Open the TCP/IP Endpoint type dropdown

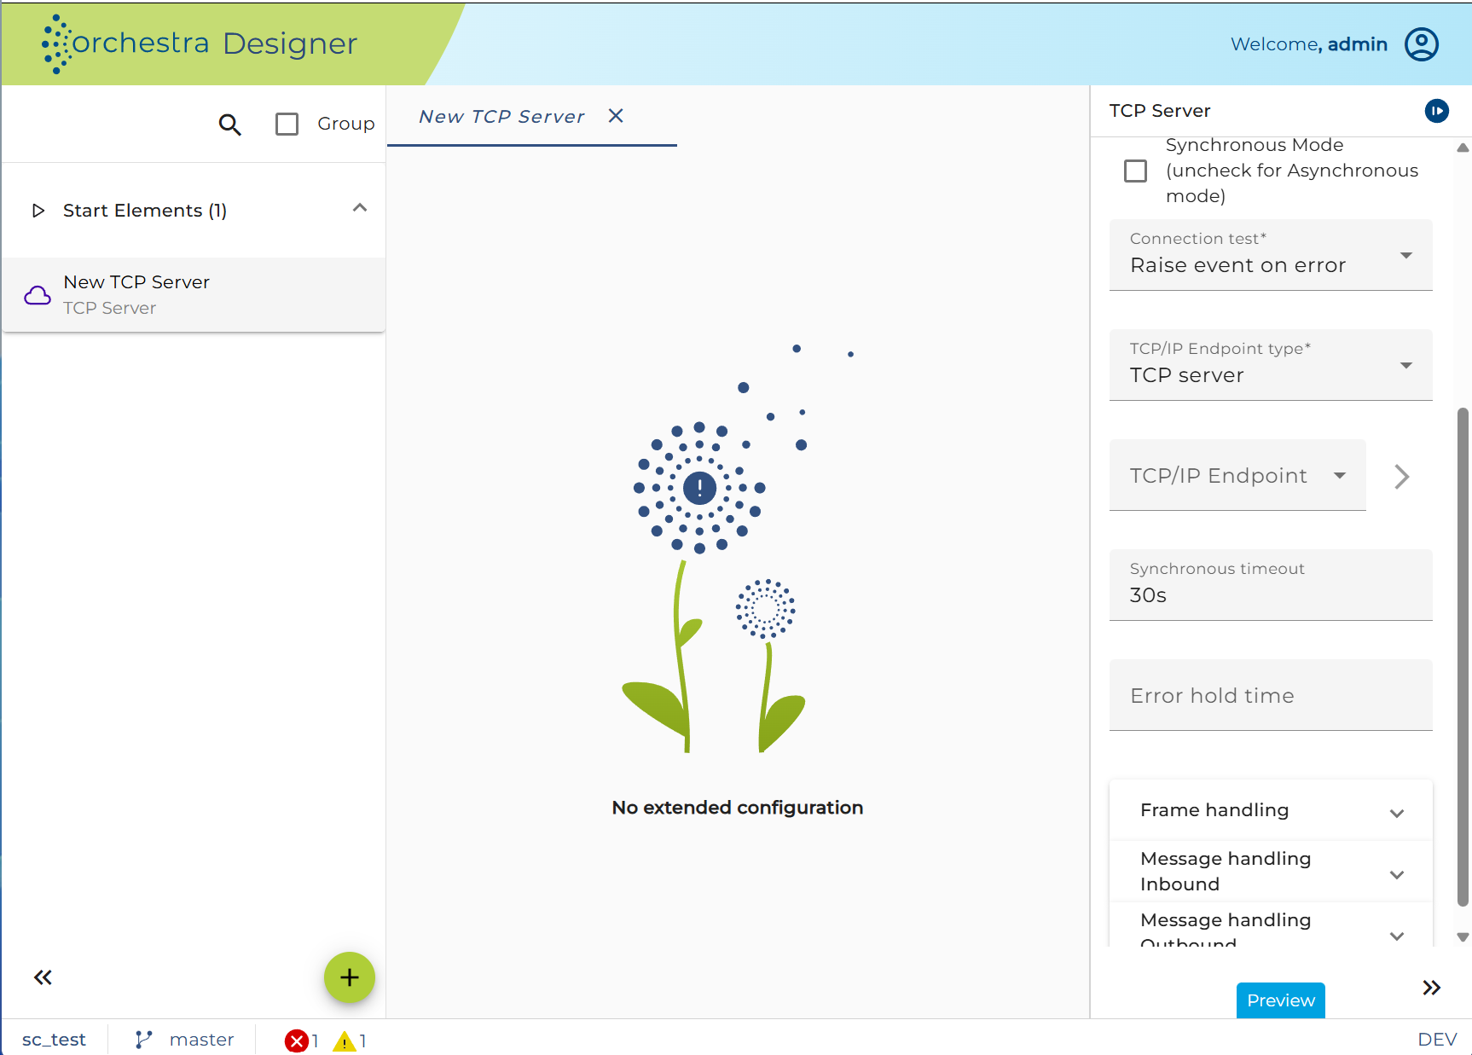[1271, 365]
